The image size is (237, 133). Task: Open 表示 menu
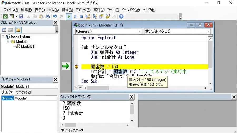click(x=39, y=10)
